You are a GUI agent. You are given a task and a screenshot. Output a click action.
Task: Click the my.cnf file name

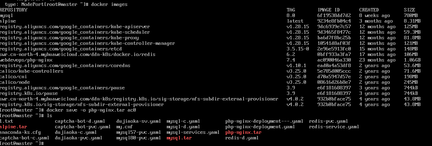[x=125, y=127]
